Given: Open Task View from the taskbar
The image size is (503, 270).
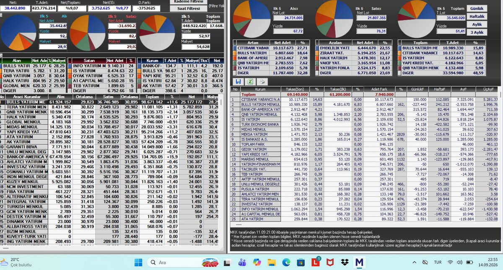Looking at the screenshot, I should tap(227, 262).
